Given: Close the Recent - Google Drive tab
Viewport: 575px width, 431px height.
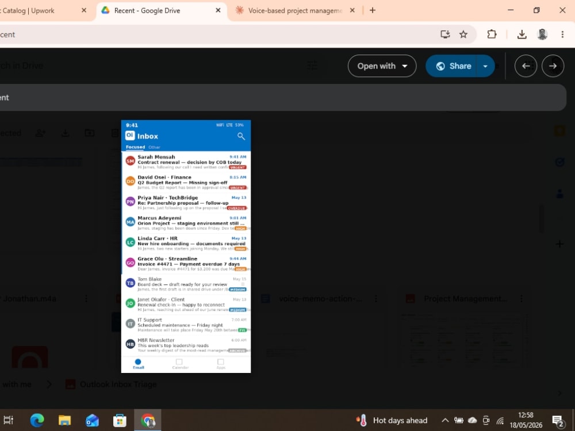Looking at the screenshot, I should 218,10.
